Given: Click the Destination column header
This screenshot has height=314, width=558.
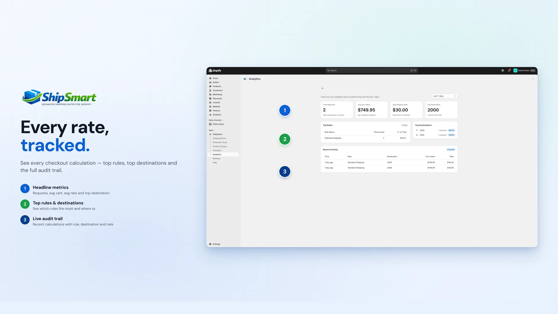Looking at the screenshot, I should click(392, 157).
